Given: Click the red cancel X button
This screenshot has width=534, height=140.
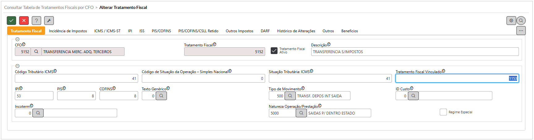Looking at the screenshot, I should pyautogui.click(x=24, y=21).
